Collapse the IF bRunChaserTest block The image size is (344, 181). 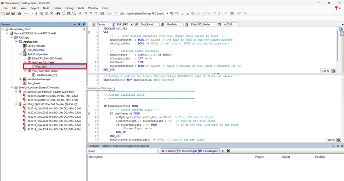pos(89,106)
